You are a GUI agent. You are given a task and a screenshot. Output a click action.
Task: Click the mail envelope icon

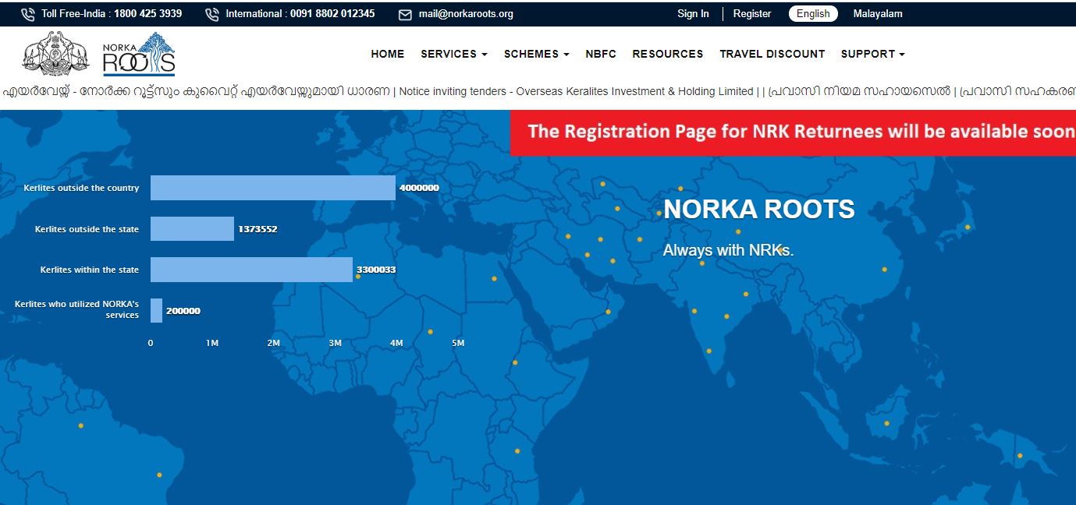(405, 14)
